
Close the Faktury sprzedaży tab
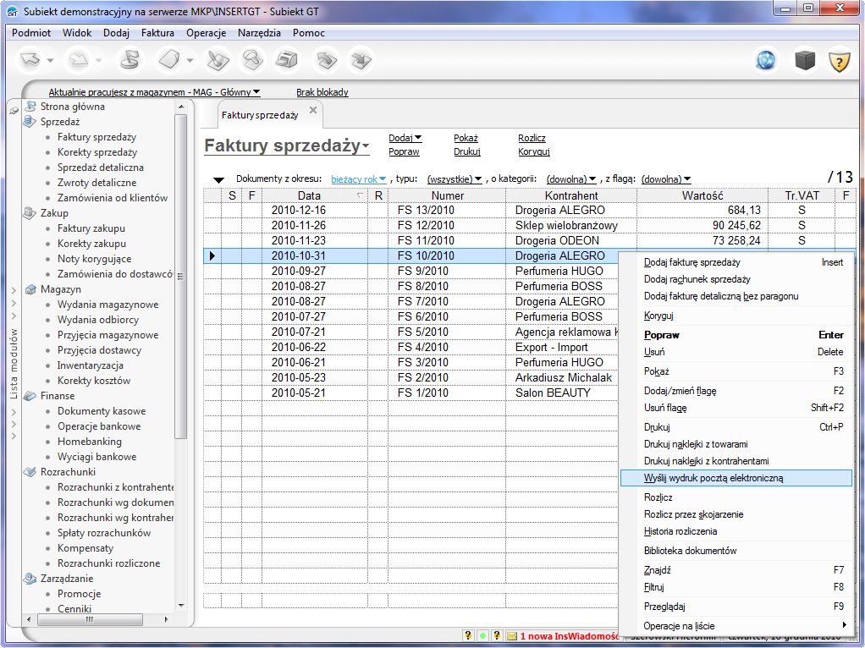(312, 110)
